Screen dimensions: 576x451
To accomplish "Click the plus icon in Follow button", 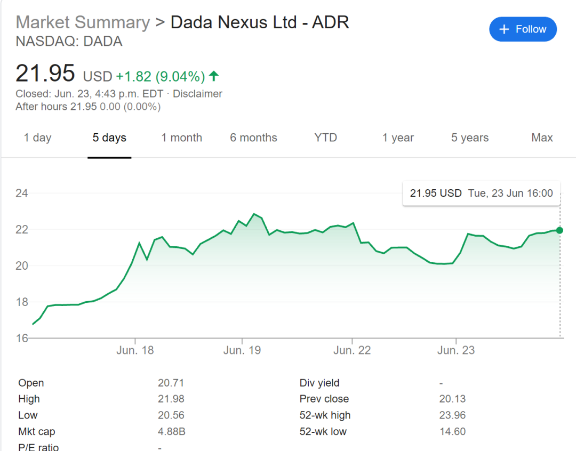I will pos(505,29).
